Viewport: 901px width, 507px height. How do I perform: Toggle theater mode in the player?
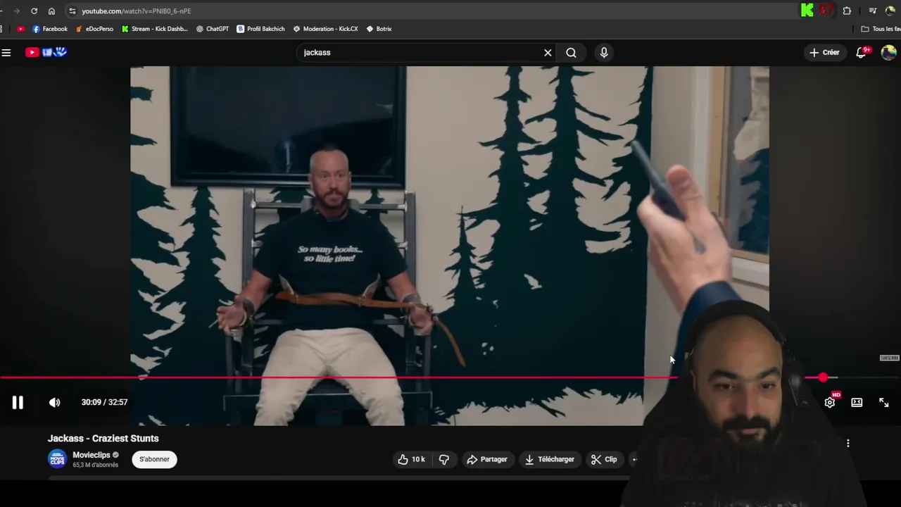(x=857, y=402)
